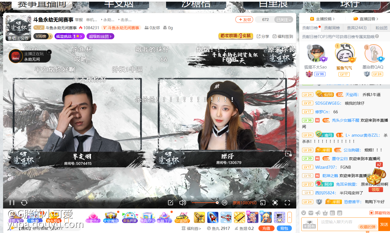Viewport: 390px width, 233px height.
Task: Open the 原画1080P60 quality selector
Action: pos(244,203)
